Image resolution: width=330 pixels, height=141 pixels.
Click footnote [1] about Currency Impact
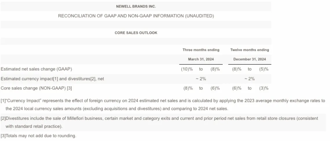pos(162,101)
